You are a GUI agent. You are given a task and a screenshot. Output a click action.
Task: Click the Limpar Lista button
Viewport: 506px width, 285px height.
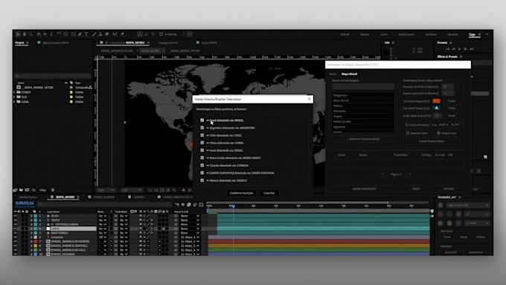[446, 133]
